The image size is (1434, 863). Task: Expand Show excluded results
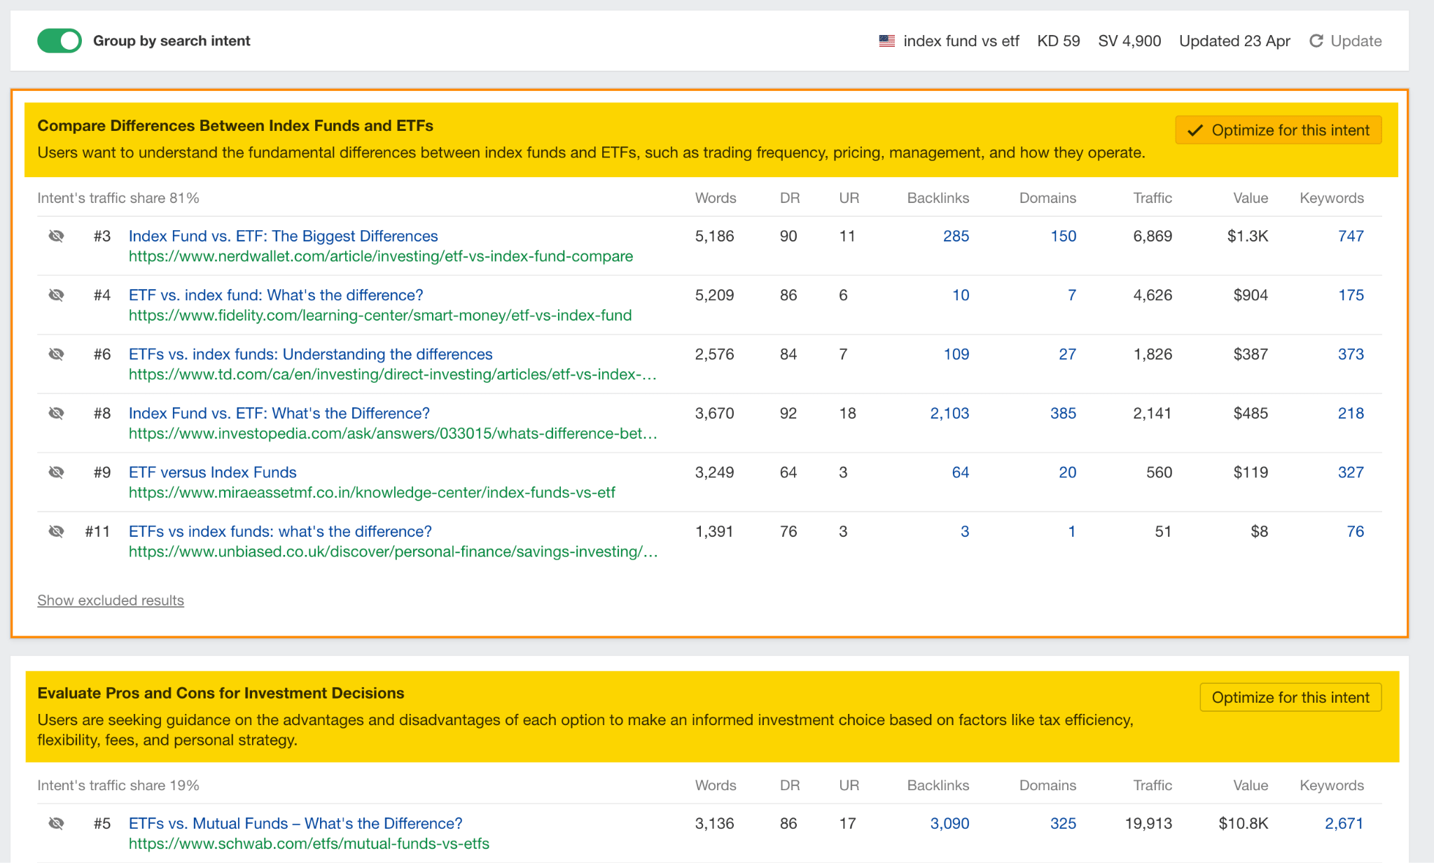pos(110,600)
